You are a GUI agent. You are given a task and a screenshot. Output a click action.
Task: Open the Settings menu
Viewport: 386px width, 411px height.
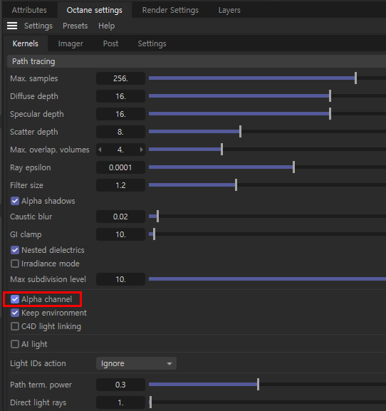[38, 26]
